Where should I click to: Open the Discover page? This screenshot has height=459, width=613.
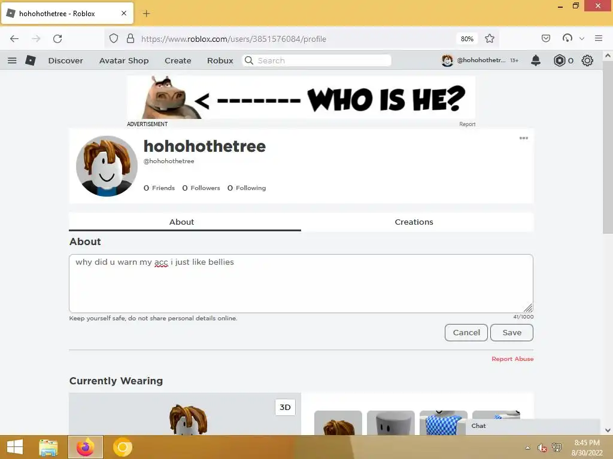pos(66,60)
